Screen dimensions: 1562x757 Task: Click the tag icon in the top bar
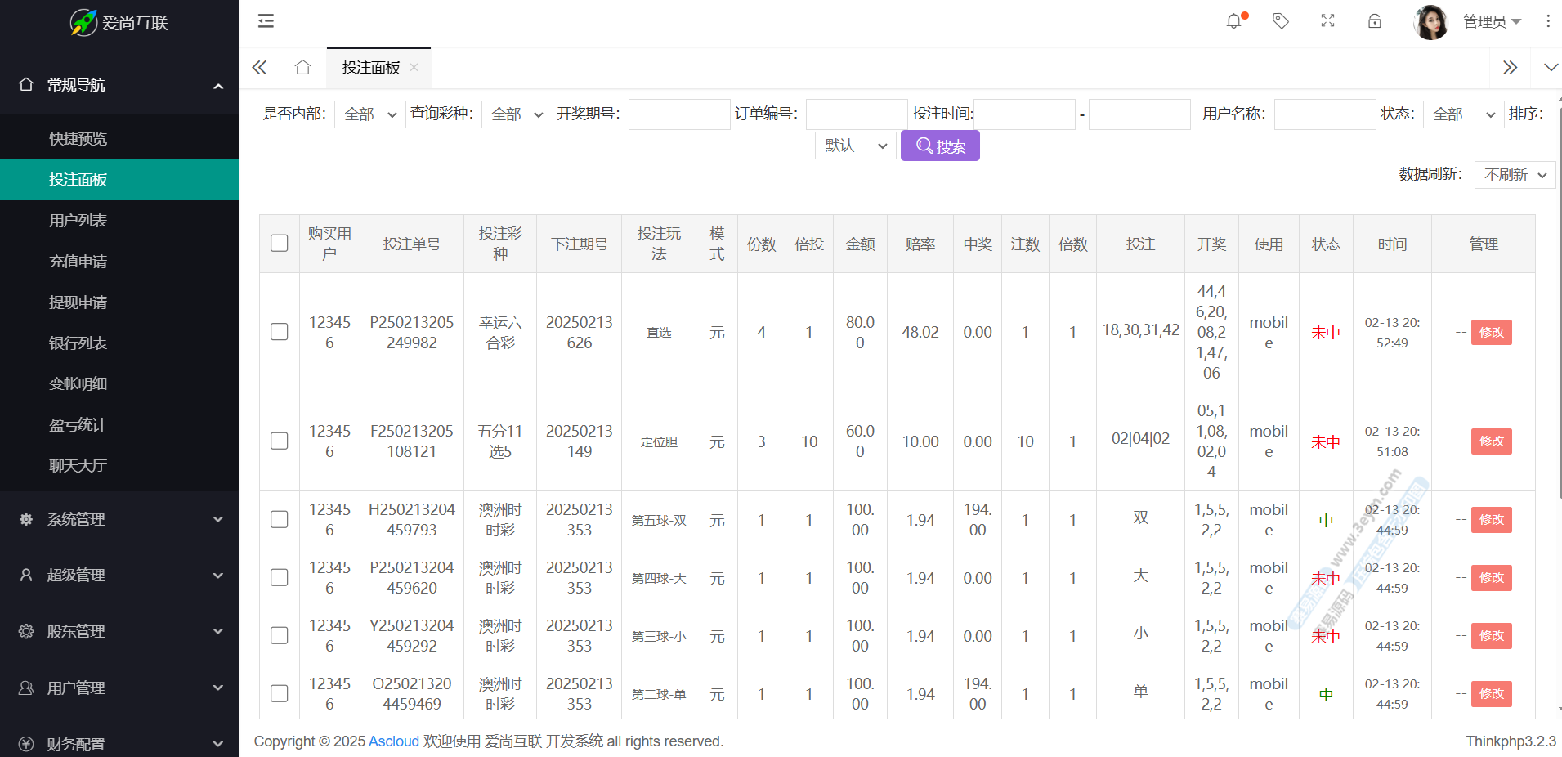tap(1281, 21)
